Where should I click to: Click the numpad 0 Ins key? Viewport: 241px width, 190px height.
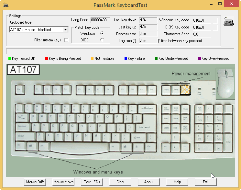tap(204, 147)
